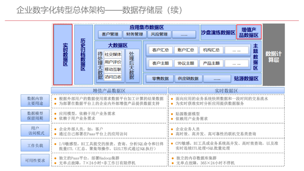Select the 沙盘演练数据区 block
The width and height of the screenshot is (304, 171).
point(218,32)
